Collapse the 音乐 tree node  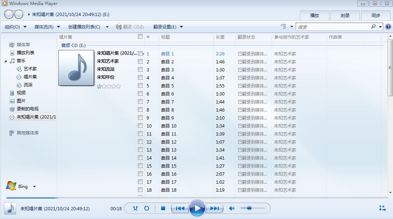coord(6,61)
